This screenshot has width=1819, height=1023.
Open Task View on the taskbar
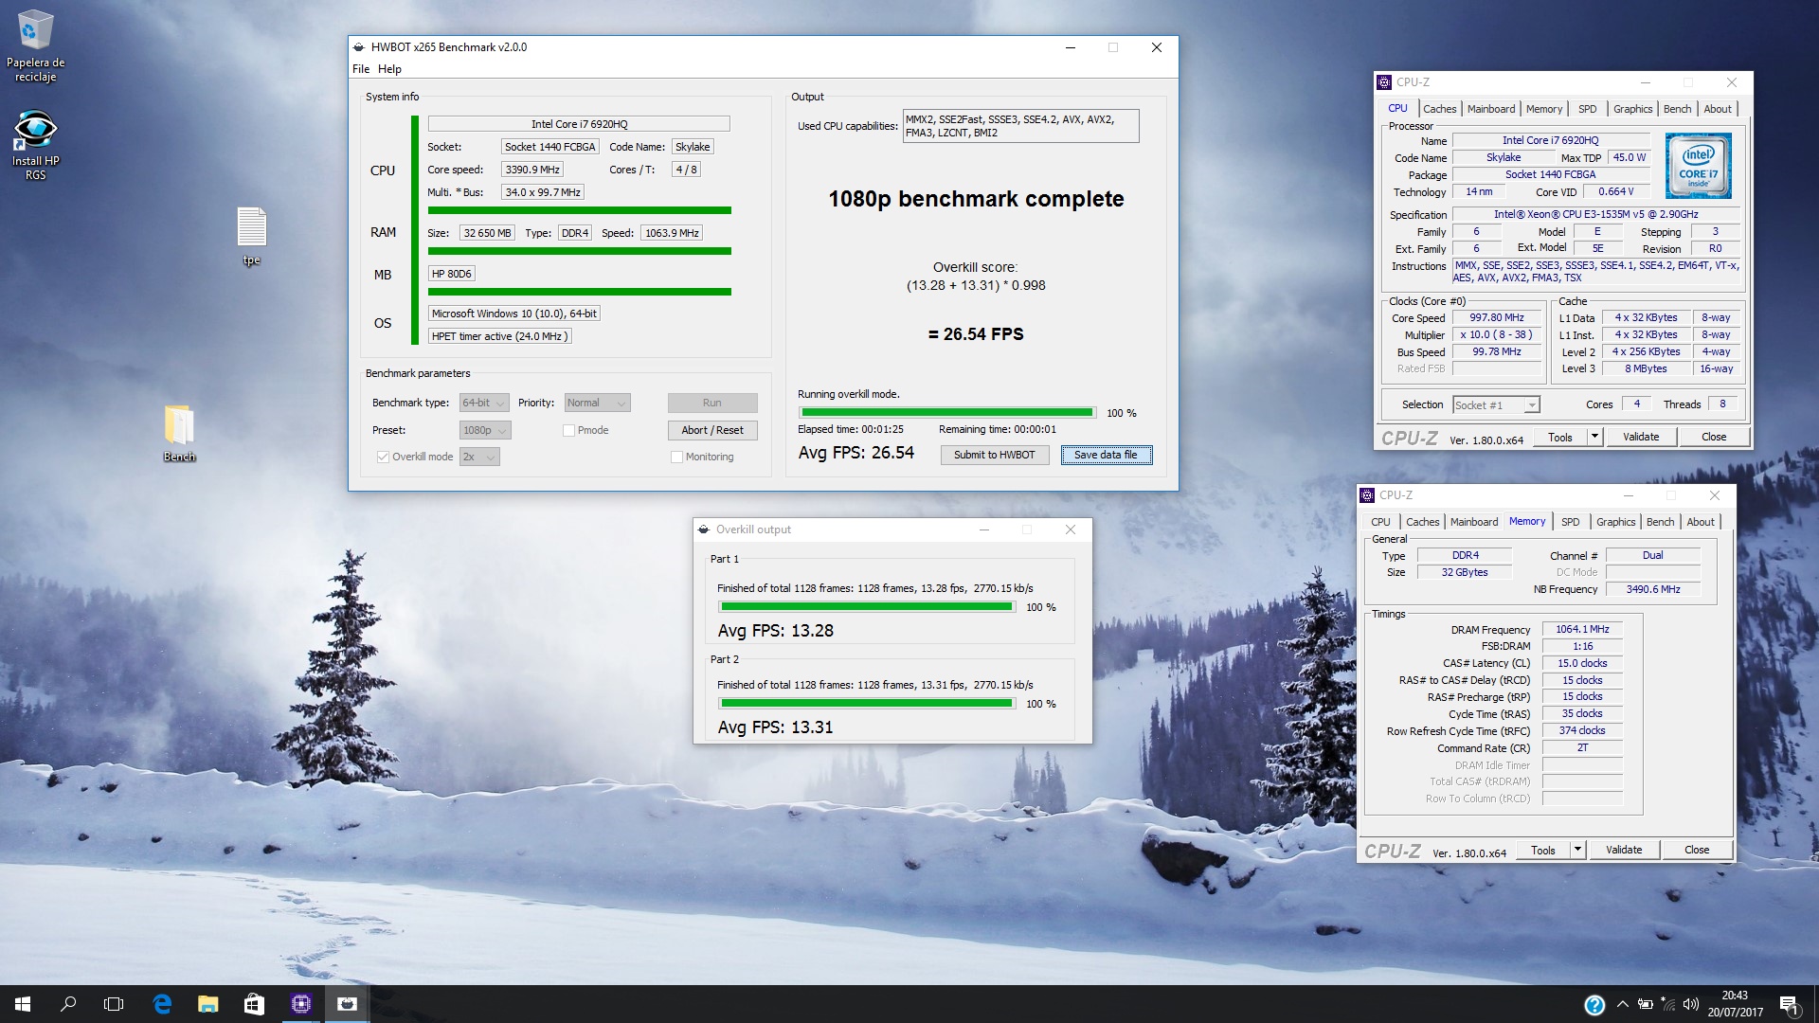[x=114, y=1004]
